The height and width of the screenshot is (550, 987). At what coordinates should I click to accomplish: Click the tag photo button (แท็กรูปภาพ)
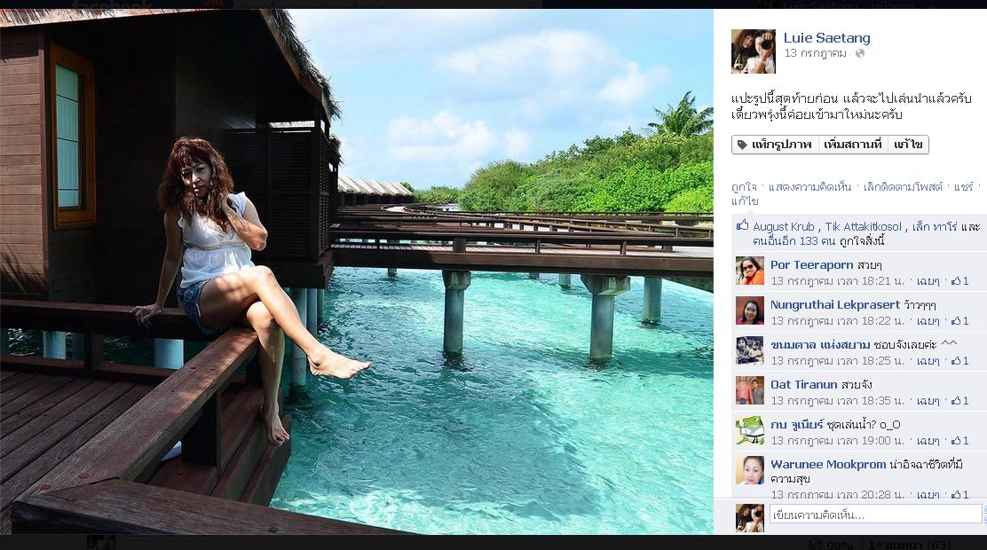point(773,145)
